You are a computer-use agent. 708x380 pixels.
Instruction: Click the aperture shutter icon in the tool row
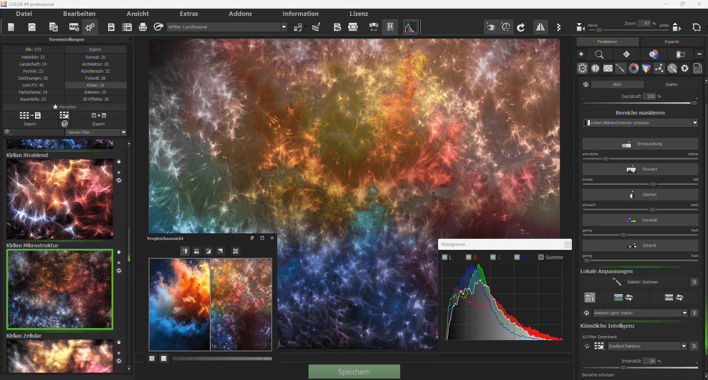[685, 68]
